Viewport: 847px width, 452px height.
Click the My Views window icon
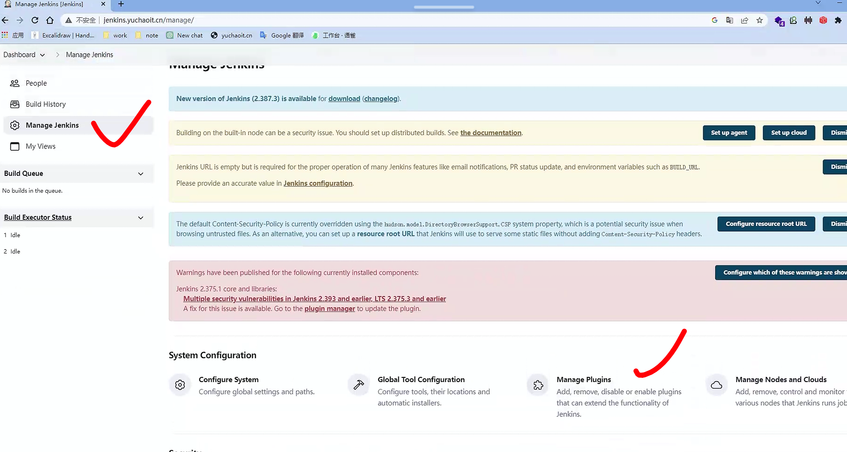(x=15, y=146)
